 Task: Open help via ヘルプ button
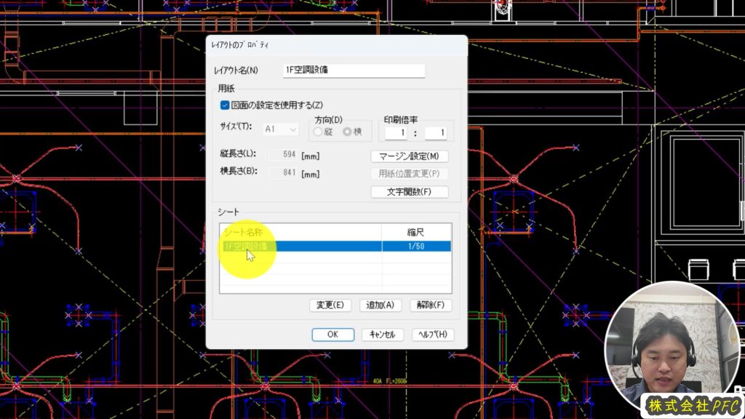coord(433,335)
